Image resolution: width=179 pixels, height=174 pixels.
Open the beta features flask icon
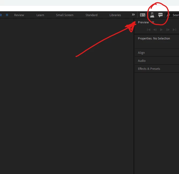[x=152, y=15]
